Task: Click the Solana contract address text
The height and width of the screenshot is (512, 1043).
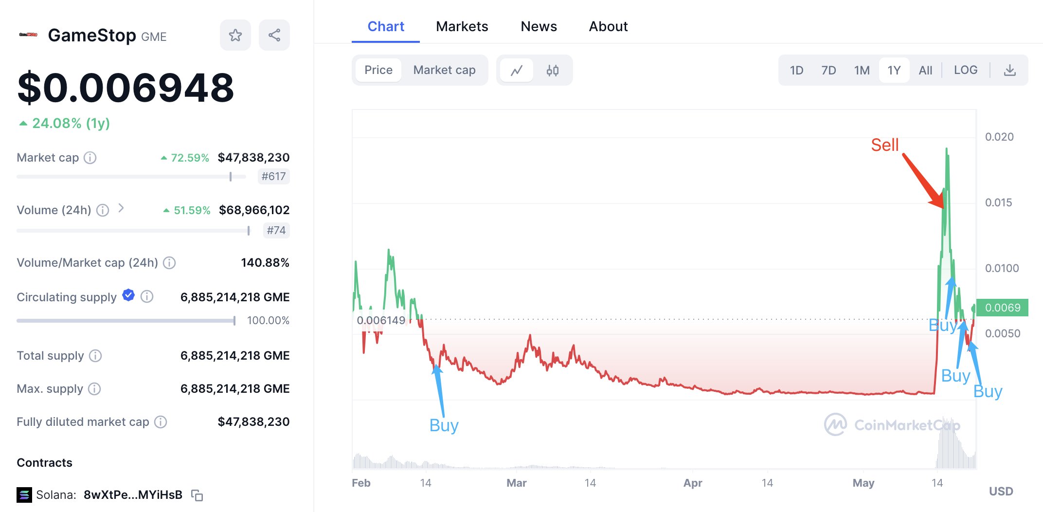Action: (133, 495)
